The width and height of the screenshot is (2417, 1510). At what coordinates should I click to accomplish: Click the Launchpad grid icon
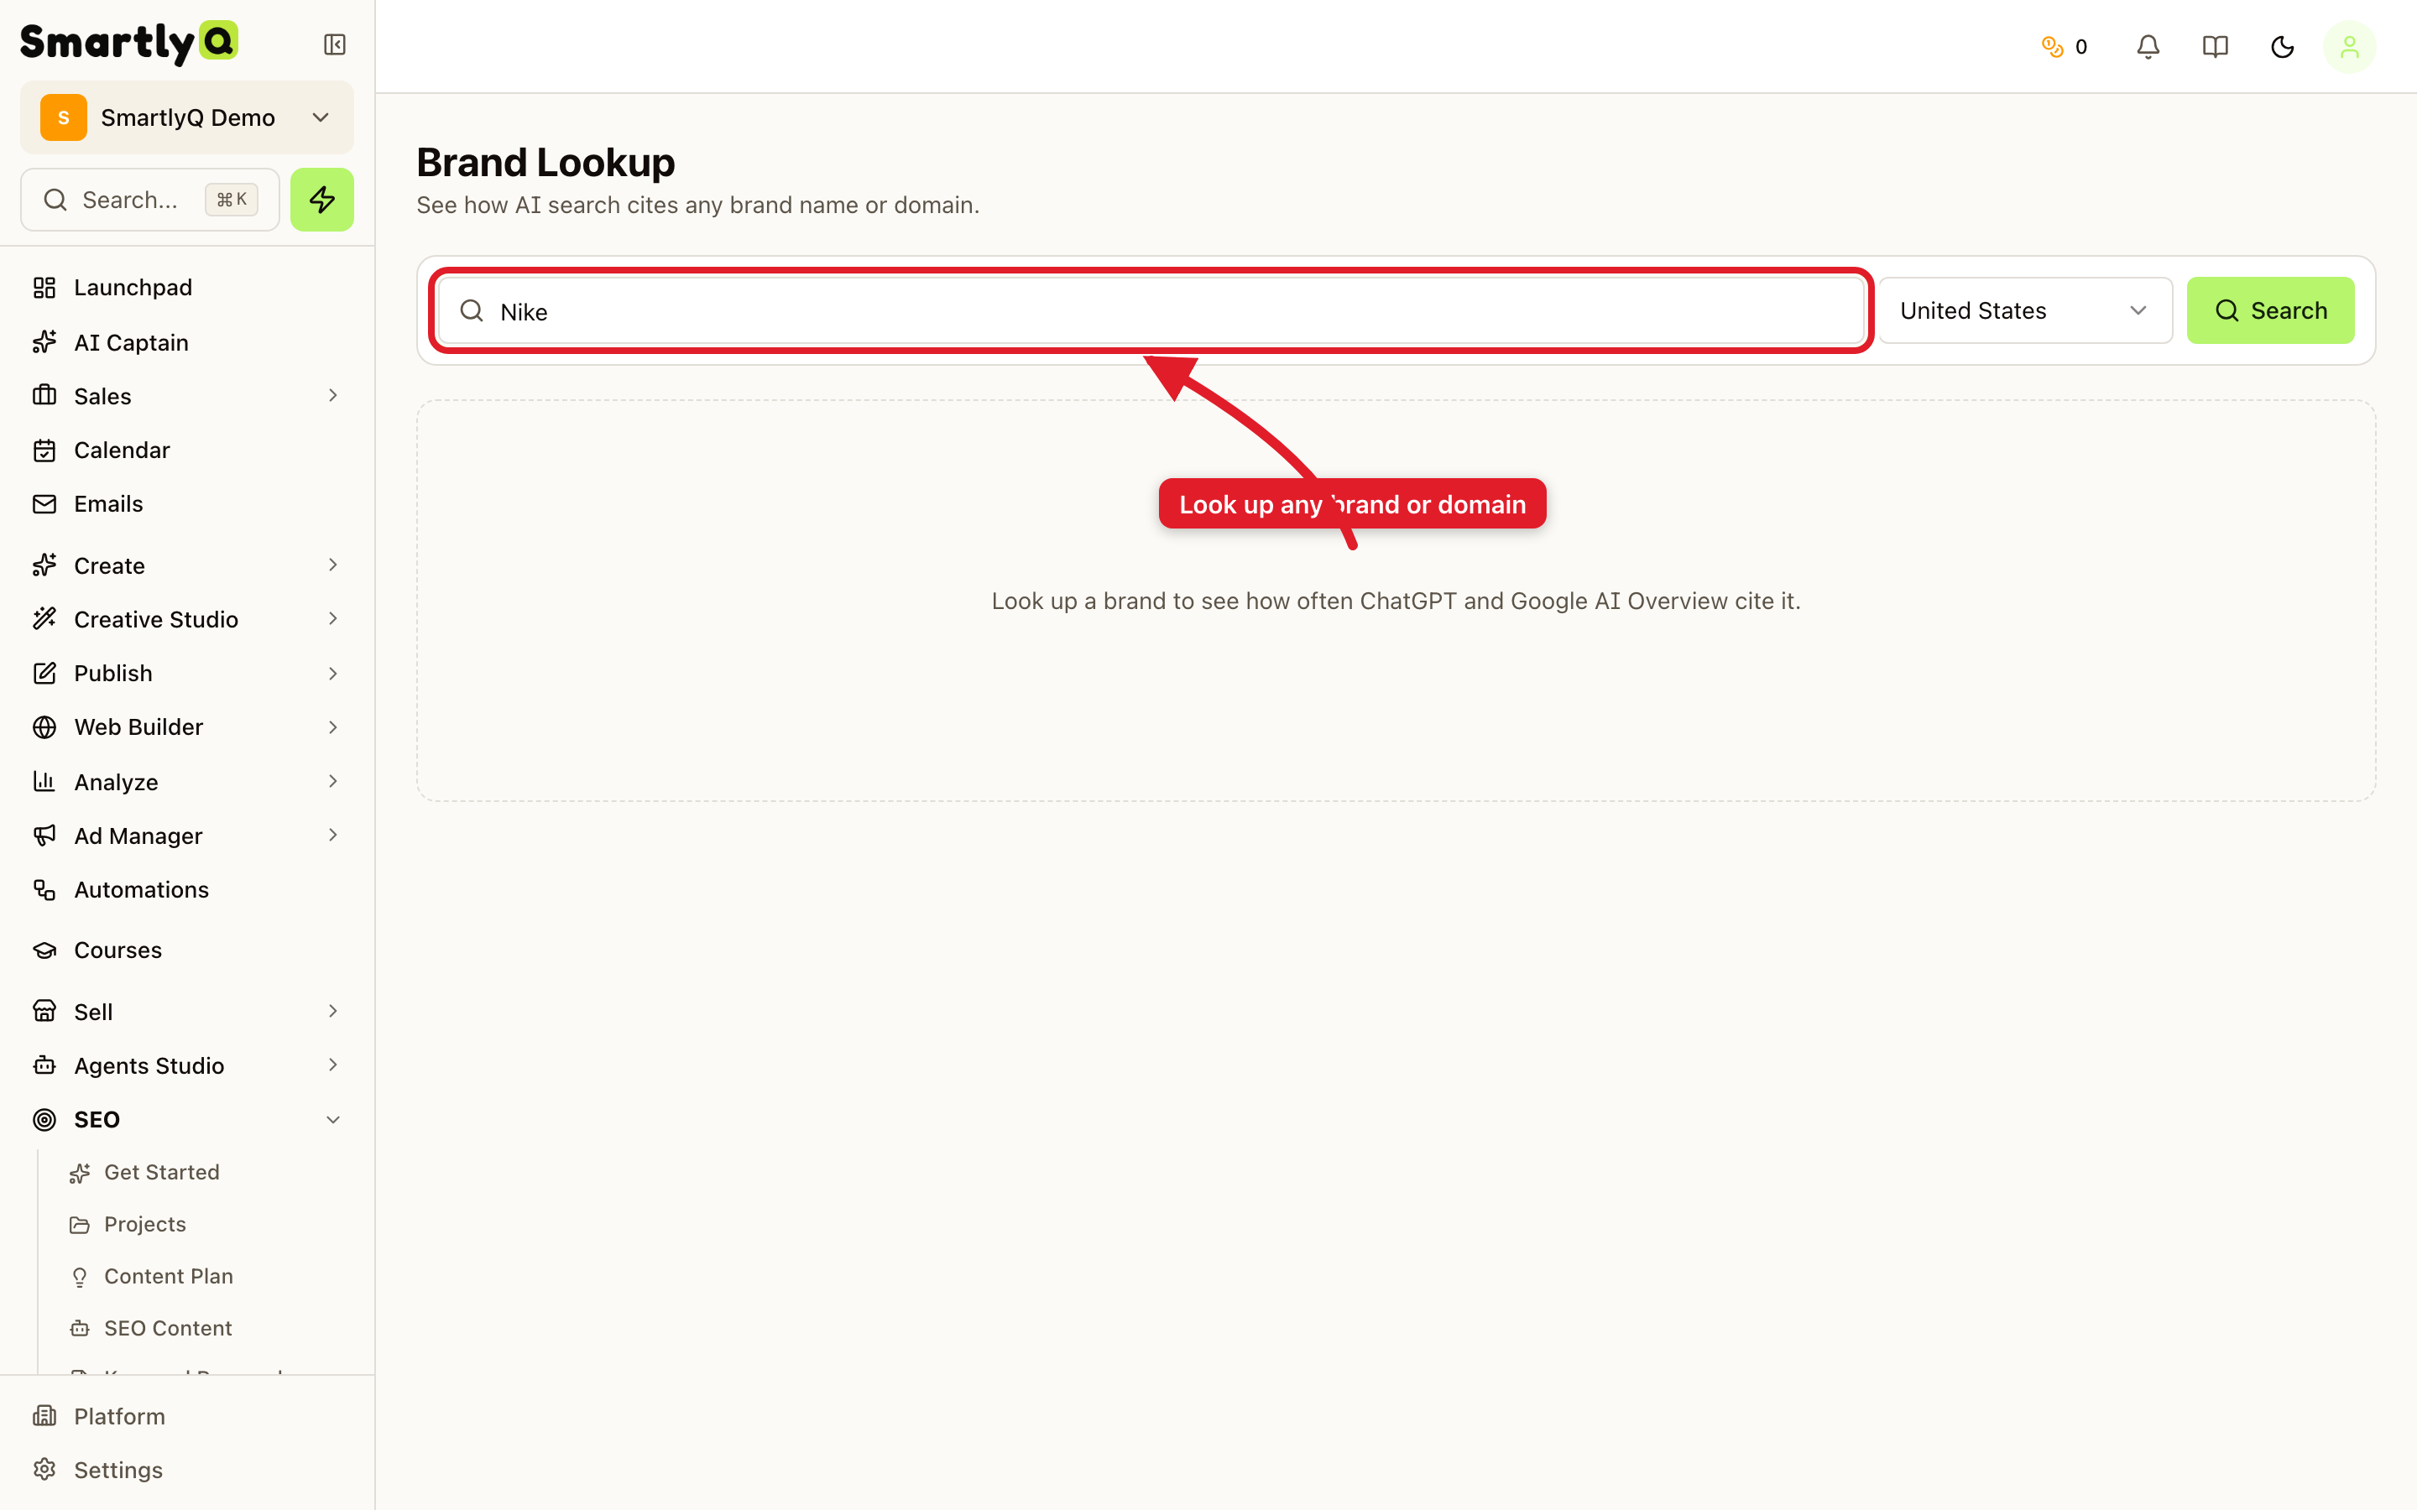click(x=44, y=288)
